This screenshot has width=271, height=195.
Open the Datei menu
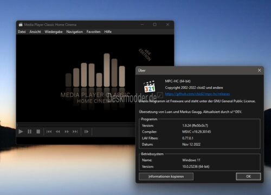point(22,32)
